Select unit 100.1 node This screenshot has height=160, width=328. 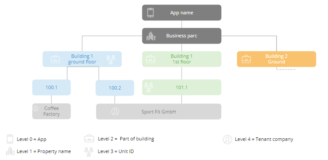[x=51, y=87]
